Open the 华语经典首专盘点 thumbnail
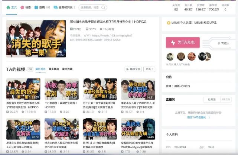This screenshot has width=238, height=155. (x=100, y=89)
